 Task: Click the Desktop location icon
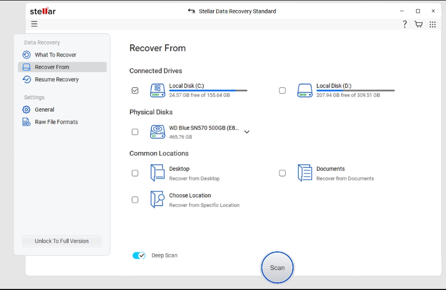pos(157,173)
